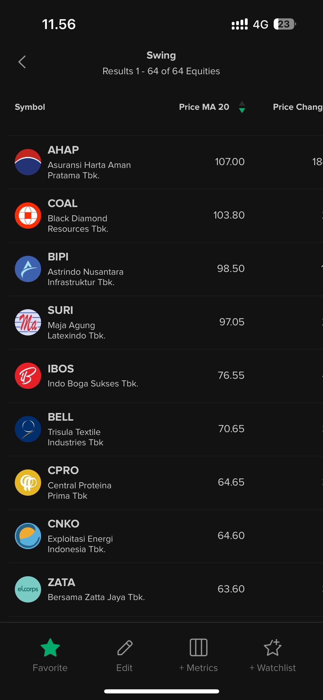Viewport: 323px width, 700px height.
Task: Tap the ZATA elcorps logo
Action: 28,589
